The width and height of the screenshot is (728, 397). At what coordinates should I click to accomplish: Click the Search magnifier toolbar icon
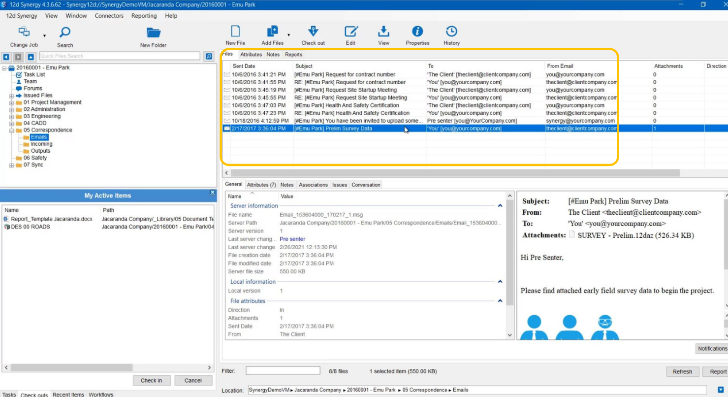(x=65, y=33)
